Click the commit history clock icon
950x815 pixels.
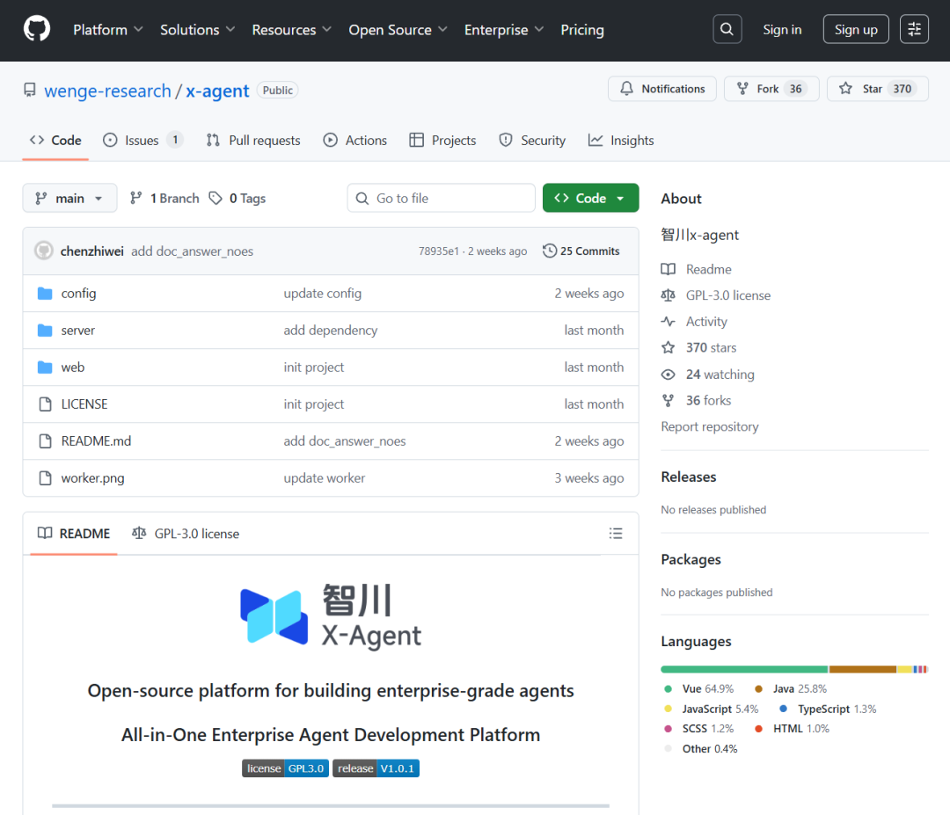coord(550,251)
